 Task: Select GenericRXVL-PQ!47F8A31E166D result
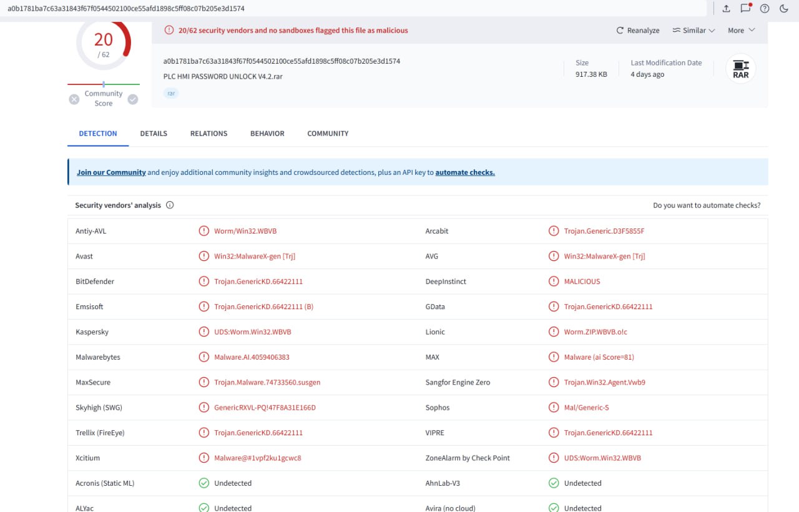click(x=265, y=407)
